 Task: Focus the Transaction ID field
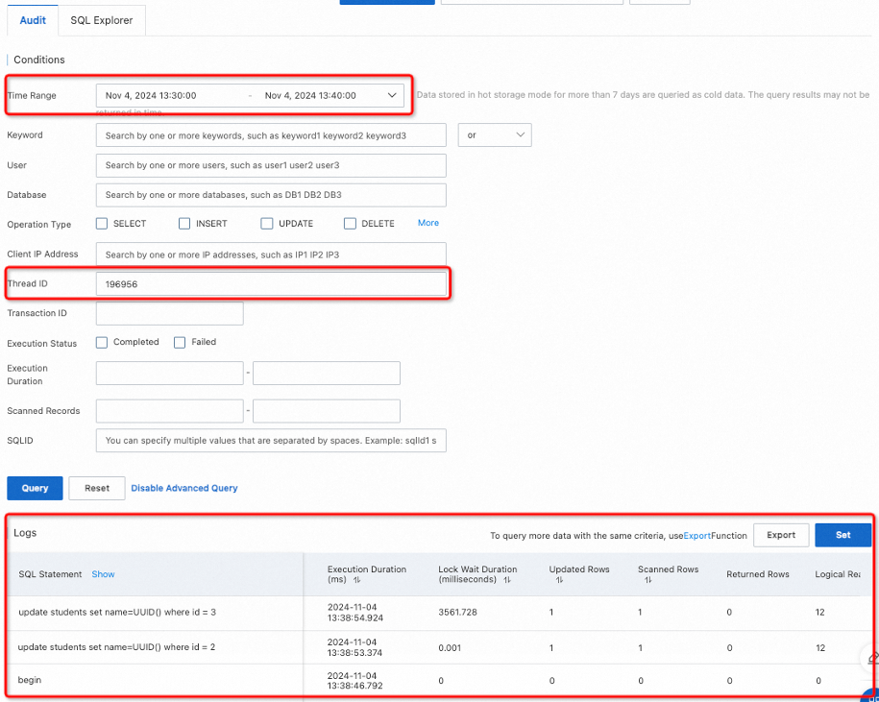click(x=170, y=313)
